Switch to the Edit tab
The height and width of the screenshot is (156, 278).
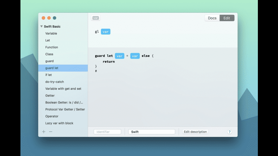(227, 18)
